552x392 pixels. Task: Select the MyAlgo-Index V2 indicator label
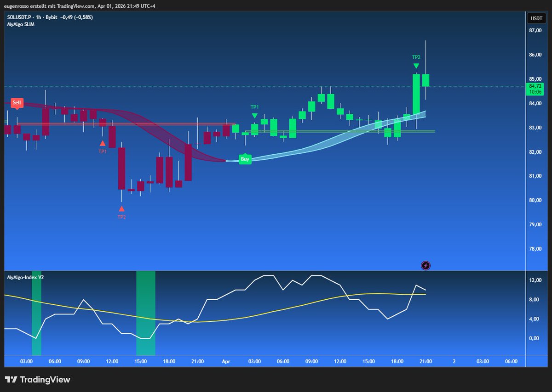click(25, 277)
